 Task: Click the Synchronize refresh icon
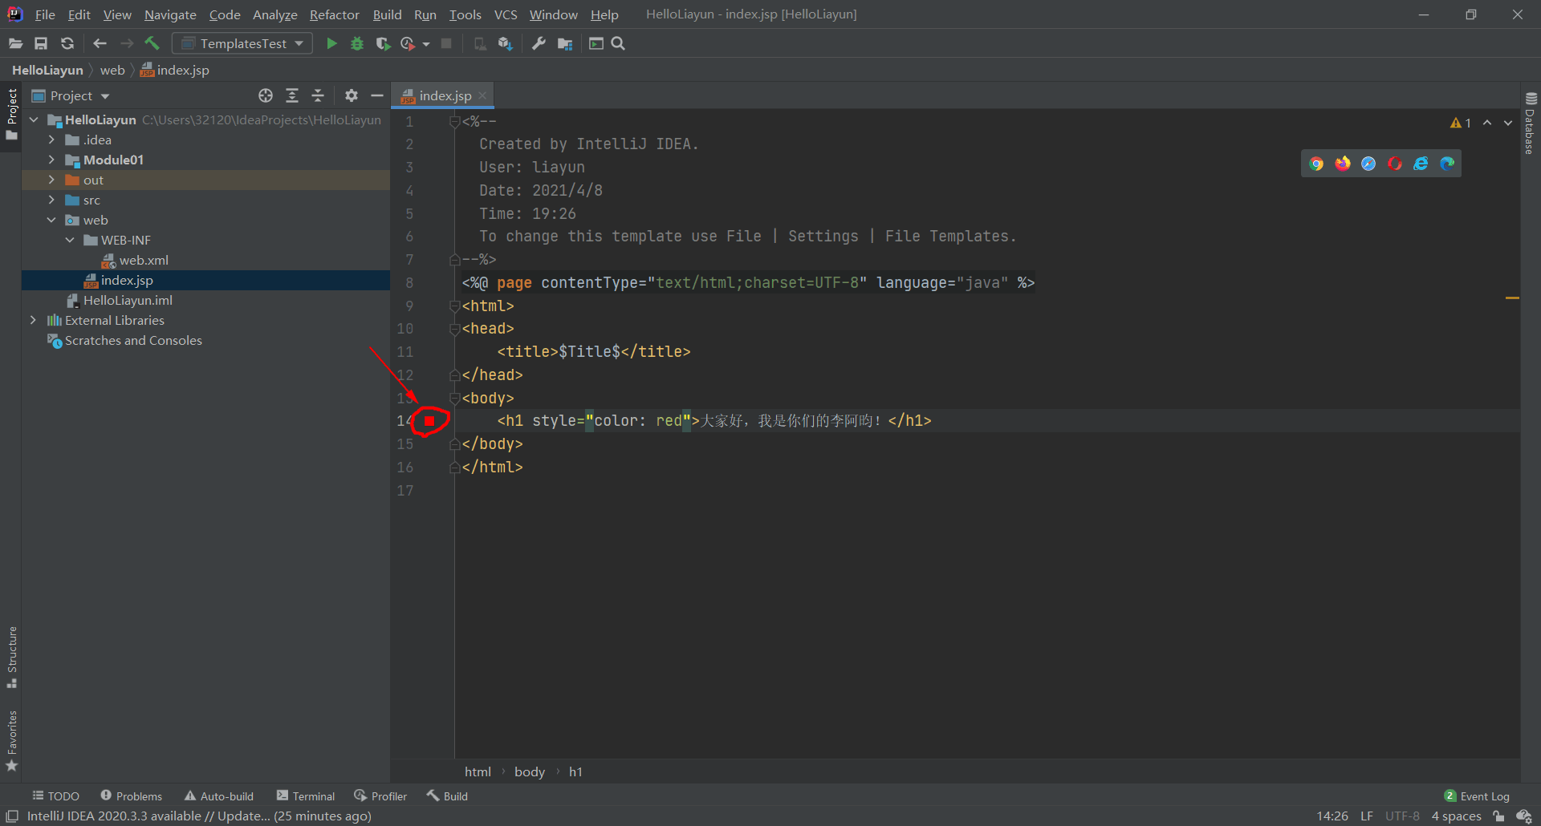67,43
